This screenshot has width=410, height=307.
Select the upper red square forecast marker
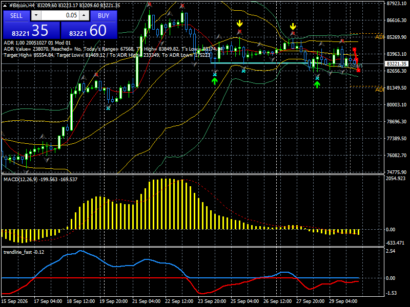point(354,49)
